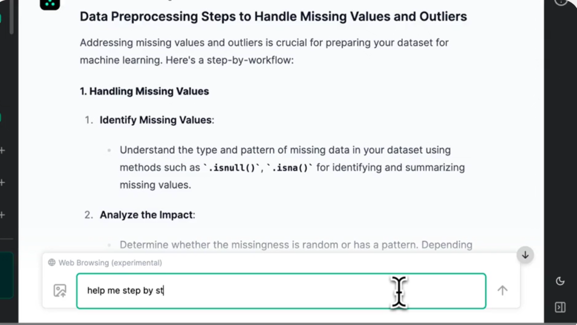
Task: Click the 'Analyze the Impact' list item
Action: (147, 215)
